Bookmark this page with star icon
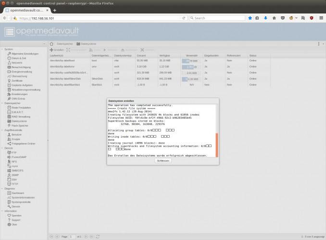326x240 pixels. point(250,18)
